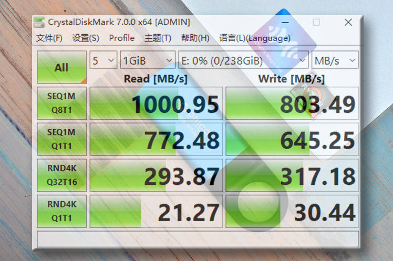Click the SEQ1M Q1T1 read value 772.48
This screenshot has width=393, height=261.
point(156,139)
